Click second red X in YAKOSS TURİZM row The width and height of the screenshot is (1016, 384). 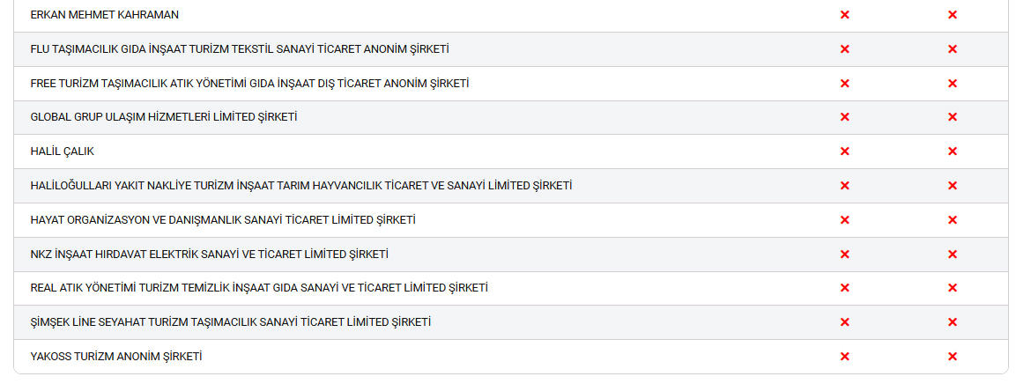coord(952,357)
